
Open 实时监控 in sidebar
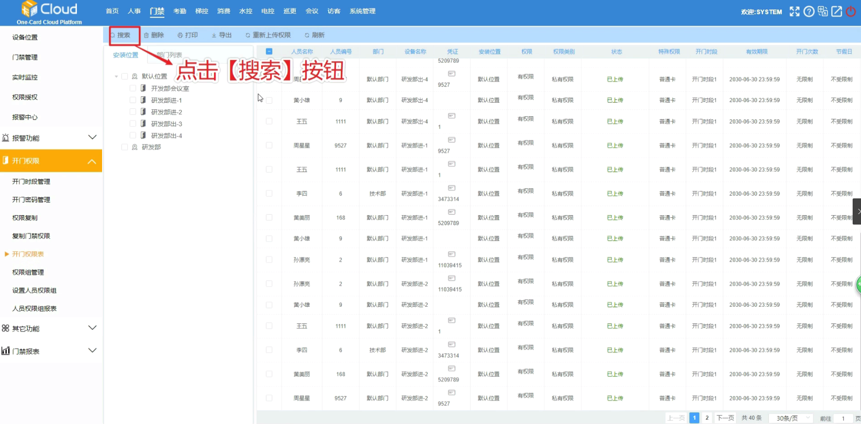pos(25,77)
